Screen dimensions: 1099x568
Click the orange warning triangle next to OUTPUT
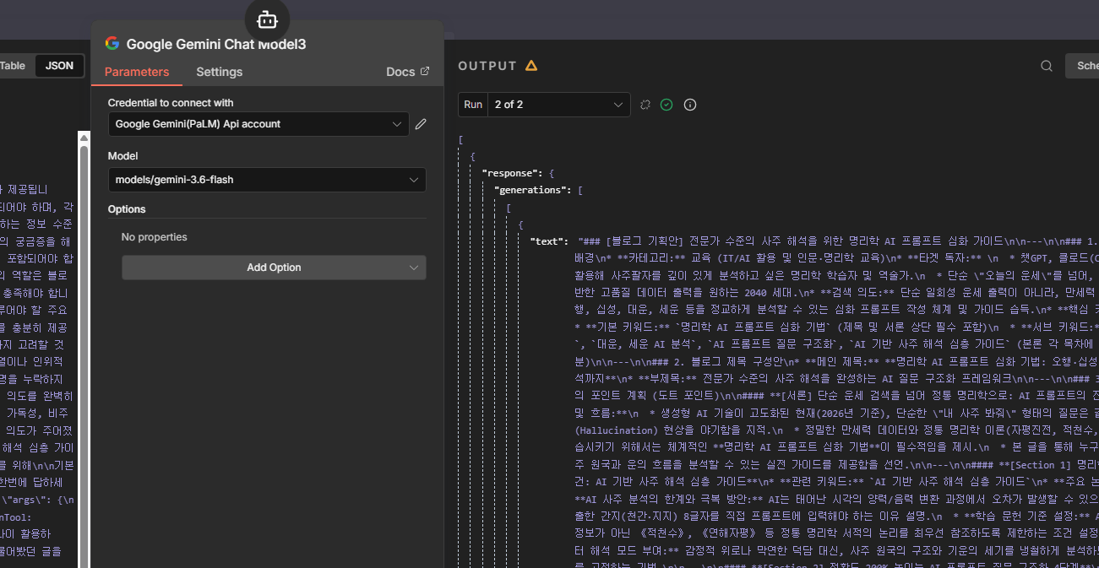(x=531, y=66)
